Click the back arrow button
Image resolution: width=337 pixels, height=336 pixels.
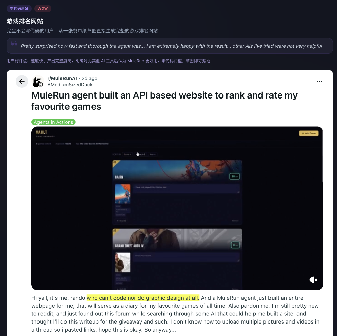(22, 81)
